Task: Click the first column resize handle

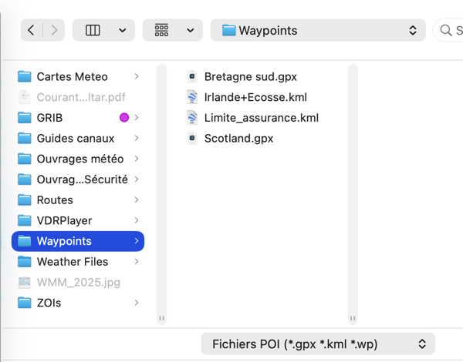Action: 162,318
